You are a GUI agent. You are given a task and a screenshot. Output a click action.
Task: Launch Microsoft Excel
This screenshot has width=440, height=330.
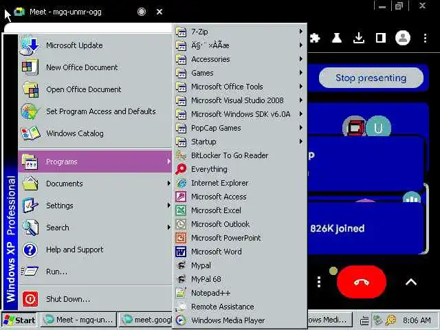pyautogui.click(x=240, y=210)
